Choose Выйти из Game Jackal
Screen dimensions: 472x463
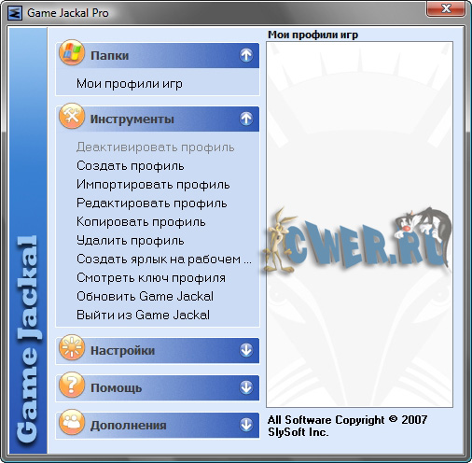click(143, 316)
